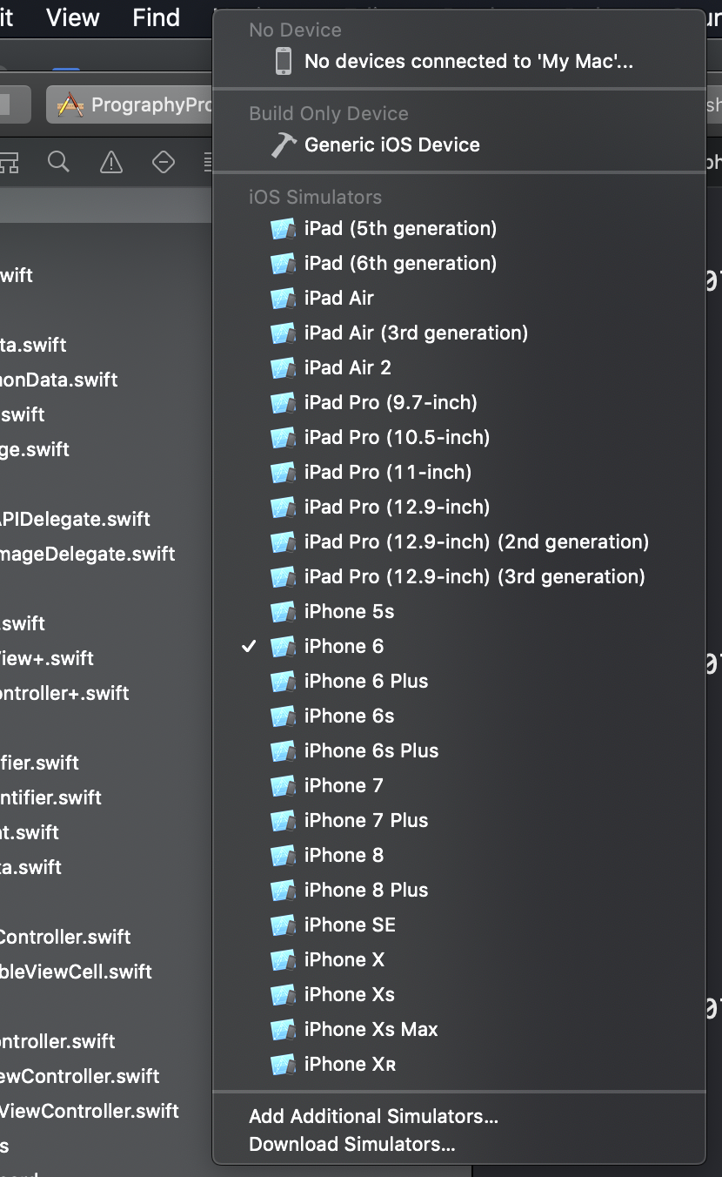Screen dimensions: 722x1177
Task: Open APIDelegate.swift file in navigator
Action: pos(75,519)
